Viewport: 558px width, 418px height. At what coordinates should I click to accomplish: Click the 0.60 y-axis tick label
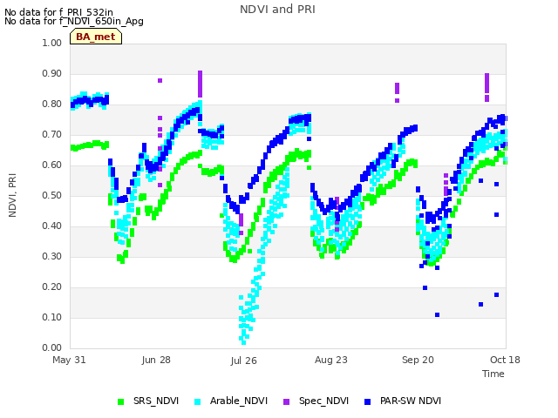point(52,165)
